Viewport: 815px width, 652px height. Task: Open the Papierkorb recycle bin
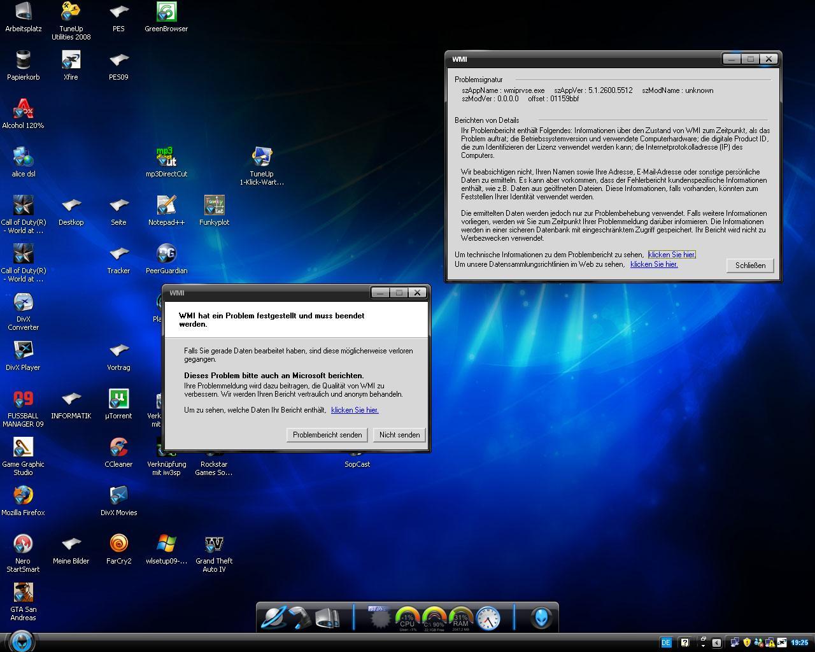[x=23, y=60]
